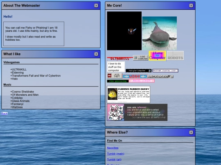Click the rainbow I Love my Computer badge
Screen dimensions: 221x165
[158, 55]
